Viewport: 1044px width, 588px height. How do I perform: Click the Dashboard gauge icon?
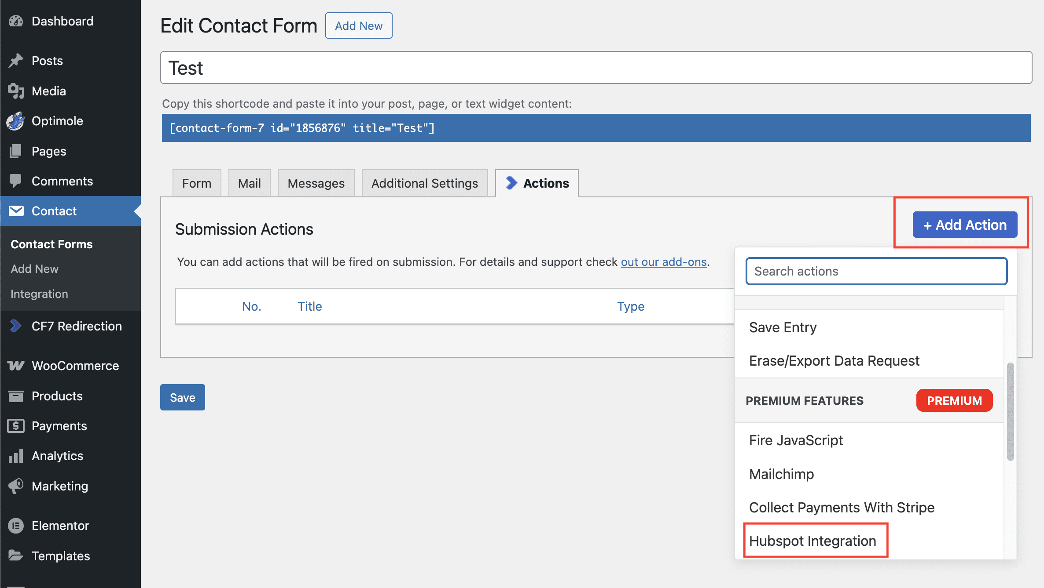(16, 21)
